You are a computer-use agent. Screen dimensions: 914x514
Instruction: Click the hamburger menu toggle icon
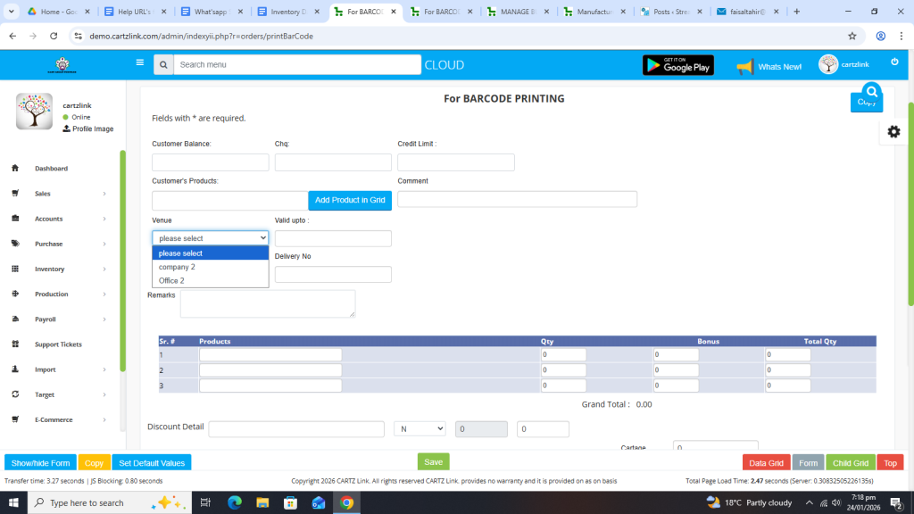139,62
